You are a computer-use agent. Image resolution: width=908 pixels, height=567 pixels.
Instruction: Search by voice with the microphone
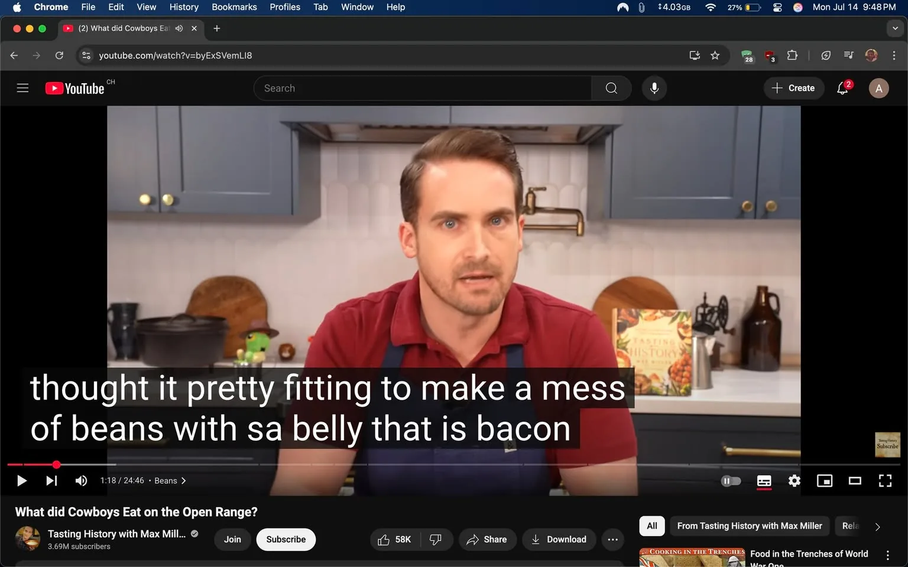(654, 88)
